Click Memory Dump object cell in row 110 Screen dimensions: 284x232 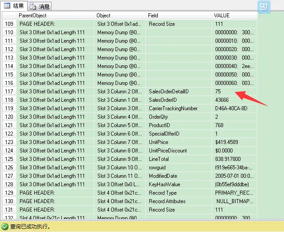(x=120, y=32)
